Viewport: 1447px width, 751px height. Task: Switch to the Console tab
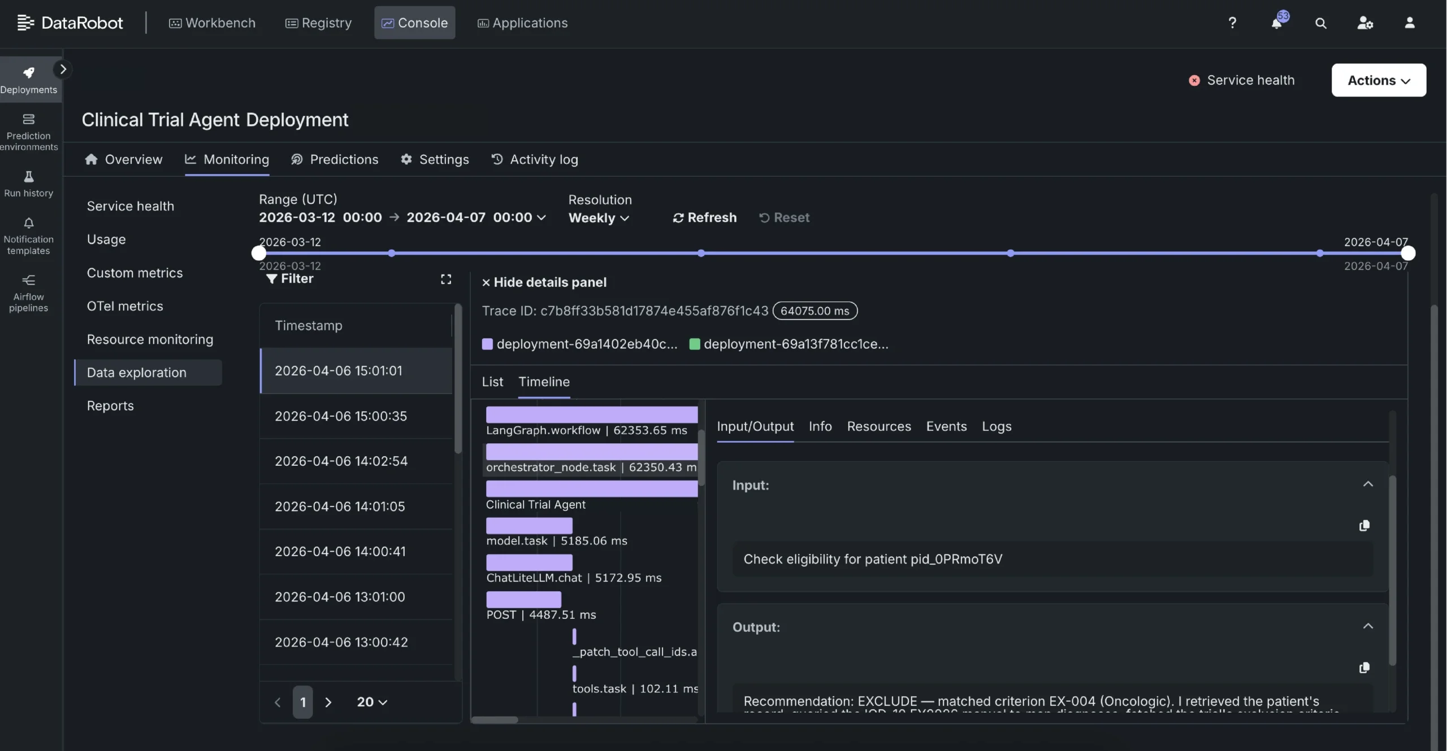415,23
